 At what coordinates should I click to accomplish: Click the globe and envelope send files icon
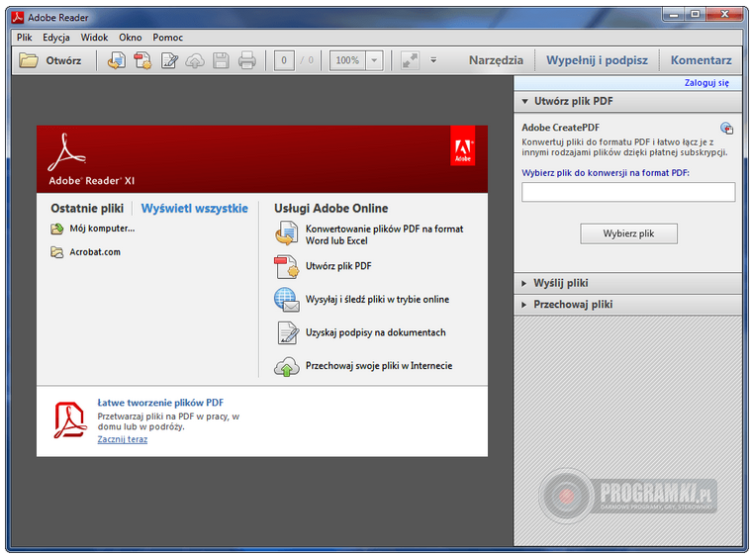coord(286,300)
